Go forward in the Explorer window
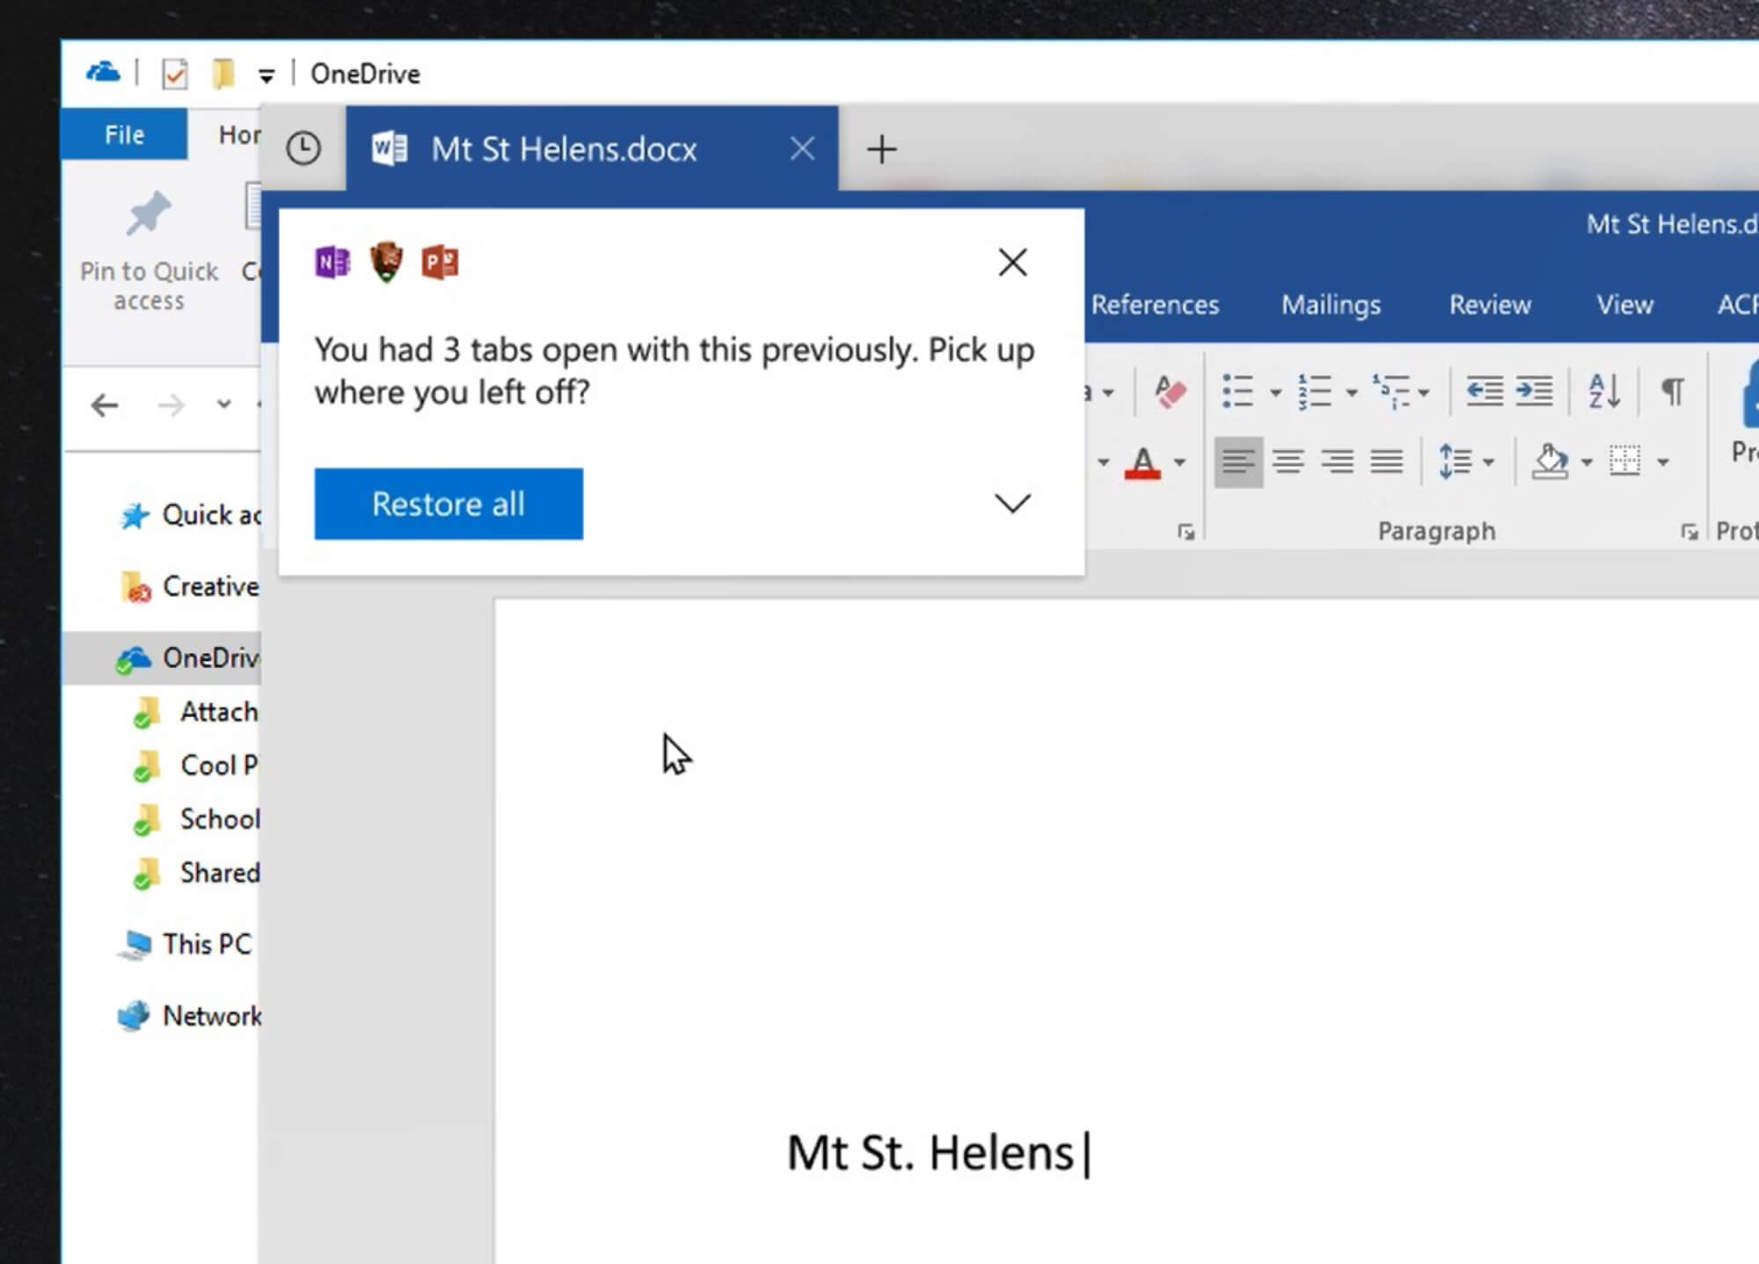The image size is (1759, 1264). [172, 405]
